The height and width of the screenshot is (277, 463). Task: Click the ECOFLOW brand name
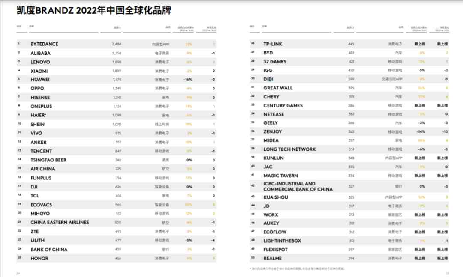click(275, 232)
